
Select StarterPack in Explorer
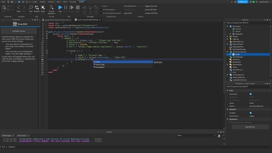click(237, 62)
